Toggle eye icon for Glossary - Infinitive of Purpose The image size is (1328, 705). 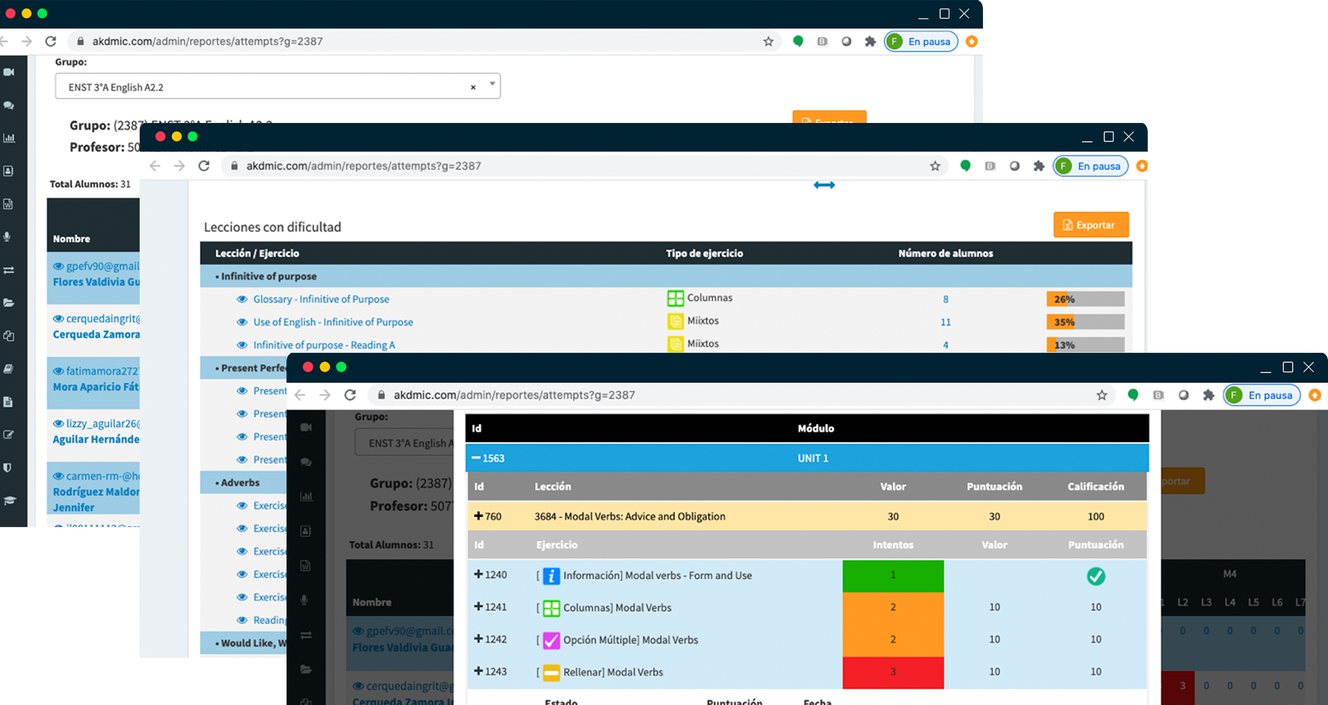[x=242, y=299]
